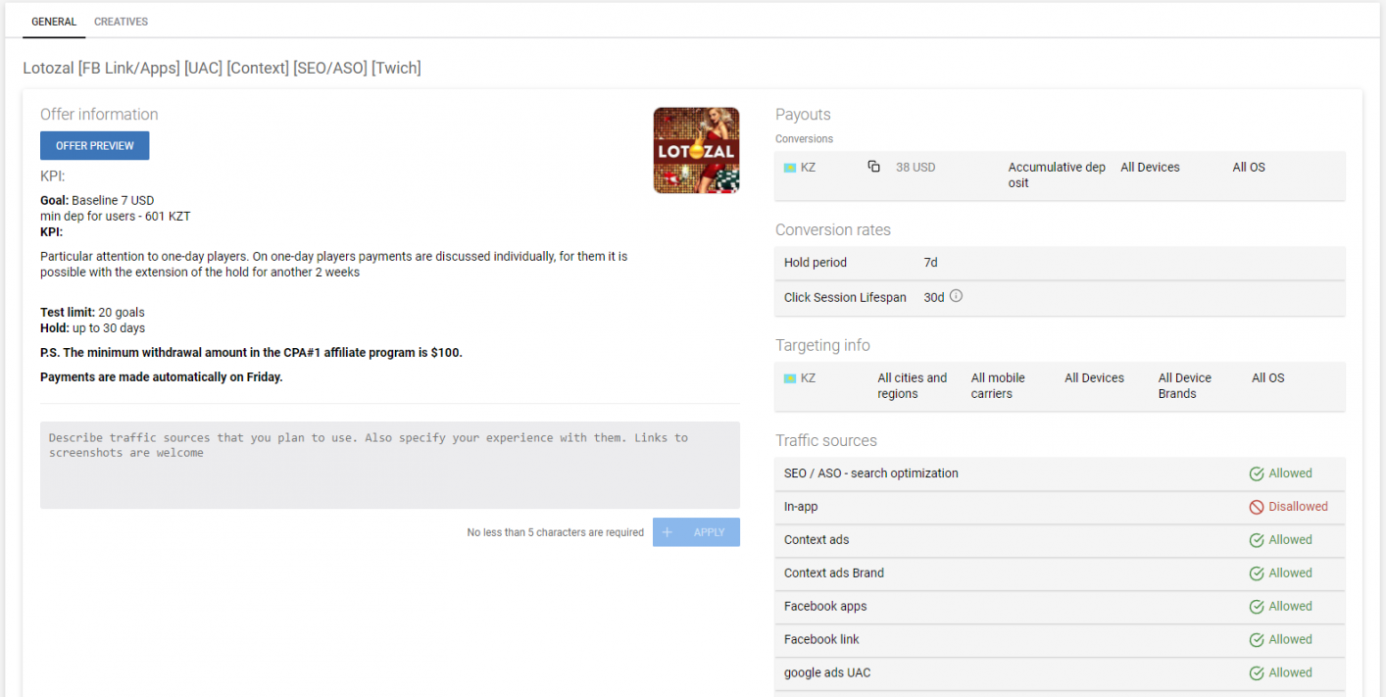Copy the KZ payout link icon
This screenshot has width=1386, height=697.
(x=873, y=167)
